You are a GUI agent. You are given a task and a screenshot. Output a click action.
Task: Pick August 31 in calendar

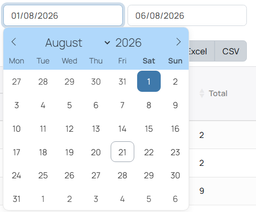point(16,199)
